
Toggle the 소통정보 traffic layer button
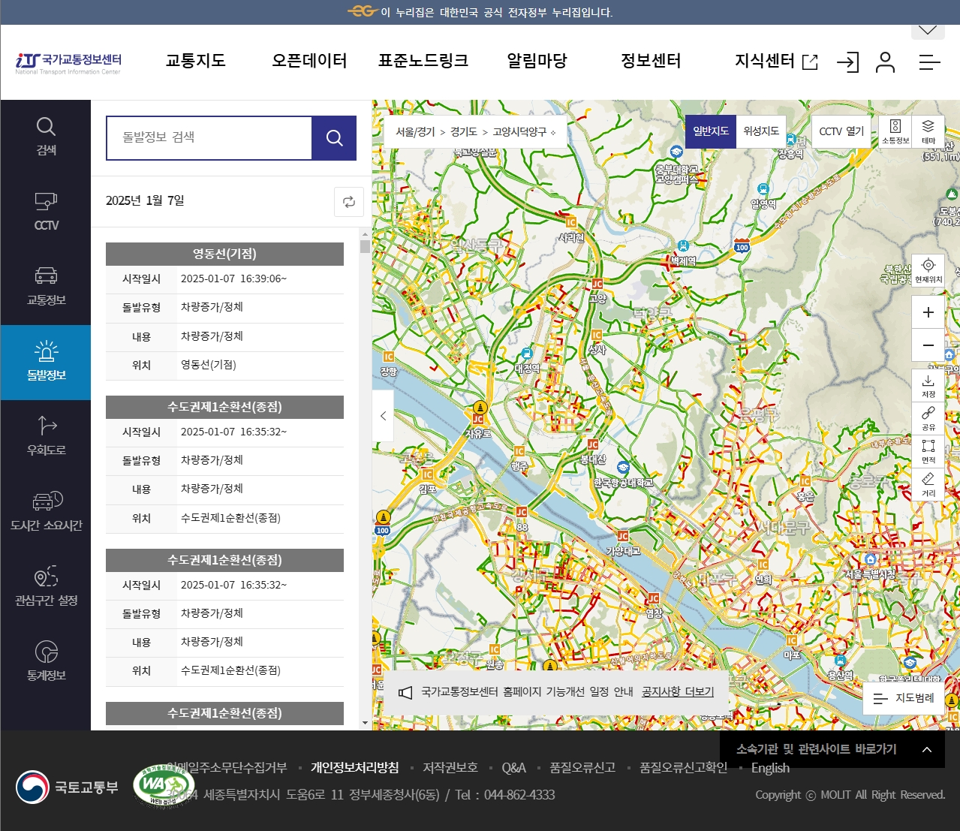[x=895, y=131]
